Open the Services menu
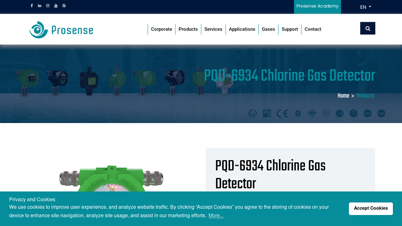The height and width of the screenshot is (226, 402). pos(213,29)
